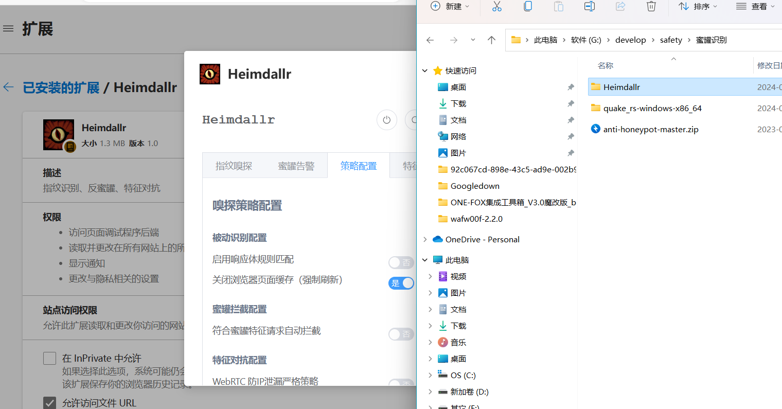Open the 查看 view dropdown
The width and height of the screenshot is (782, 409).
point(755,6)
